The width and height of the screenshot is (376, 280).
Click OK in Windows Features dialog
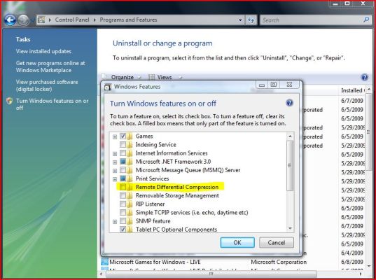237,243
